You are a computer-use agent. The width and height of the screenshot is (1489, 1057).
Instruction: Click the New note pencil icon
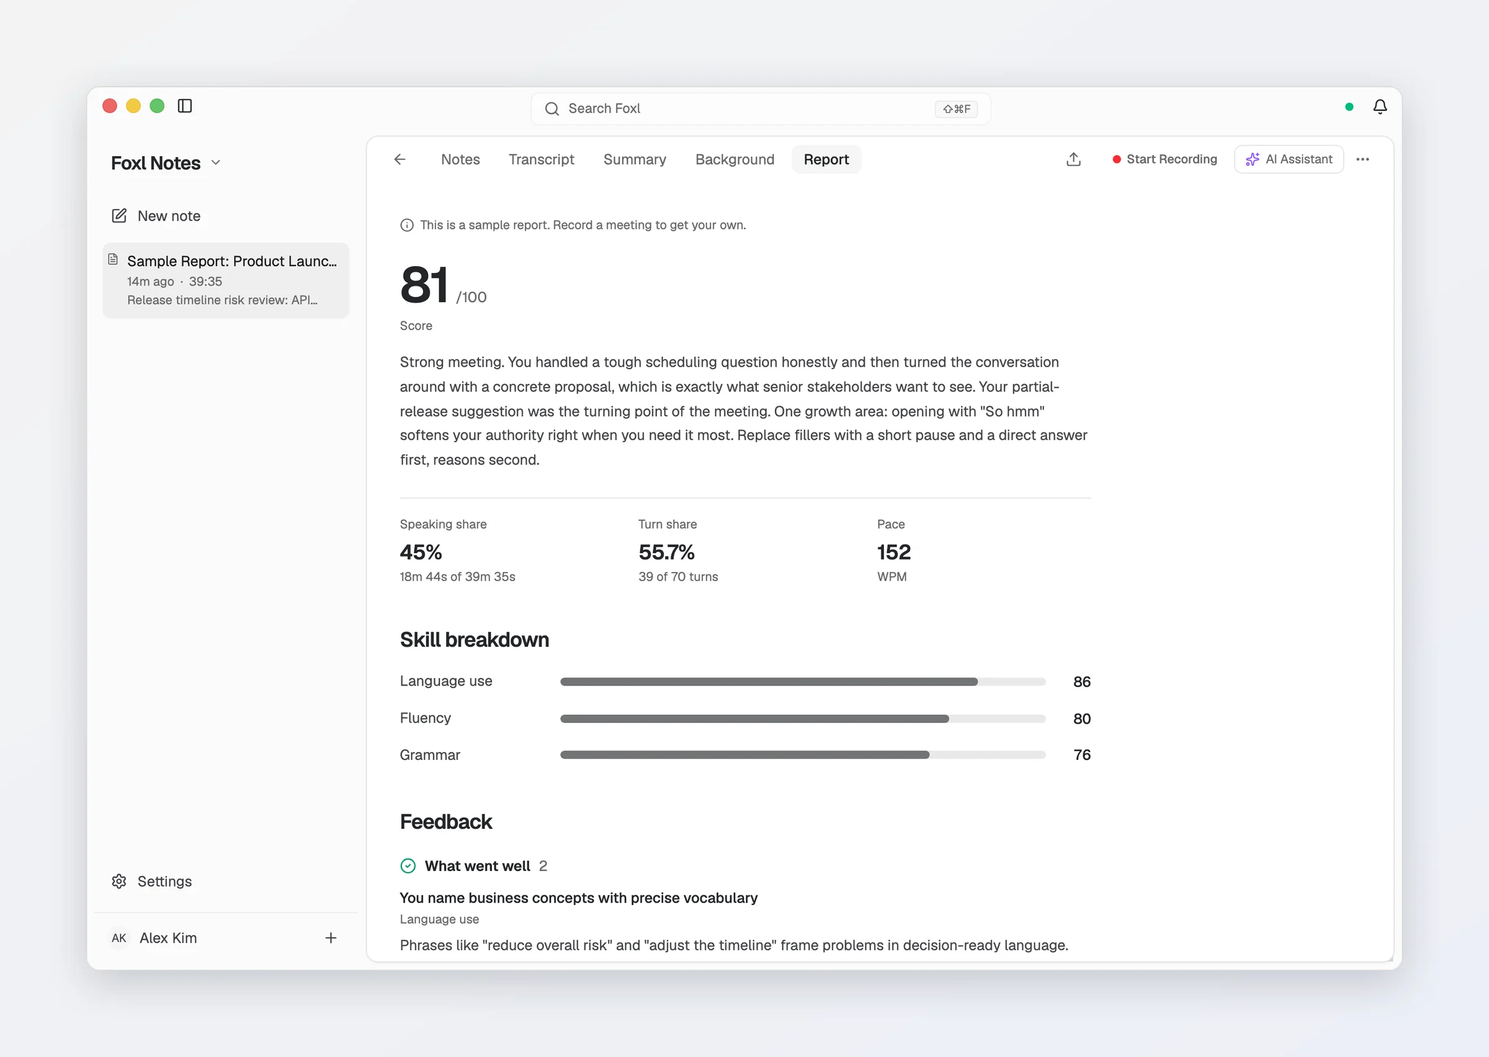tap(119, 215)
